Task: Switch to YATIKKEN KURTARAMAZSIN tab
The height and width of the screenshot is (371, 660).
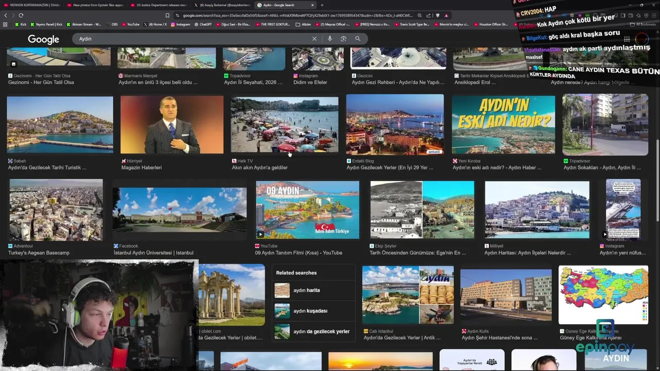Action: click(32, 5)
